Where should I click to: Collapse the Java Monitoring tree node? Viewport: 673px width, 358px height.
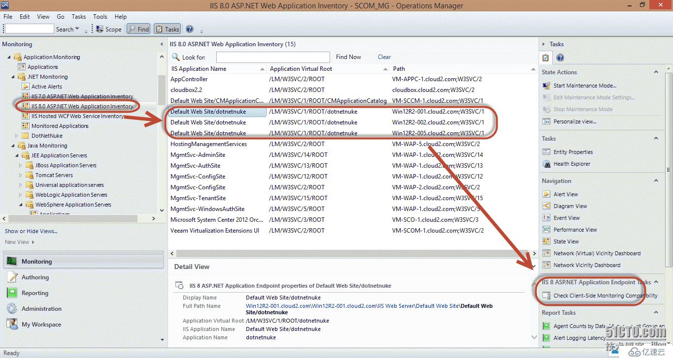[13, 146]
